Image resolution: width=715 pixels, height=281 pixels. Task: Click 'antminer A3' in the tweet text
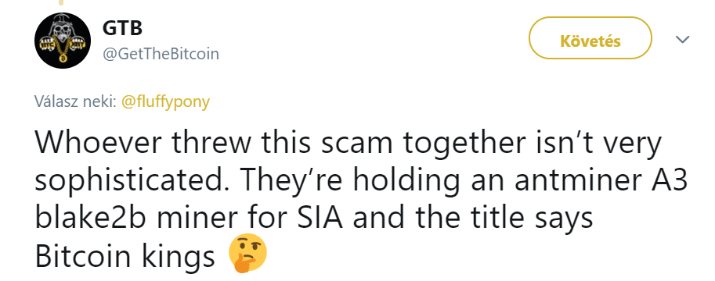[601, 180]
